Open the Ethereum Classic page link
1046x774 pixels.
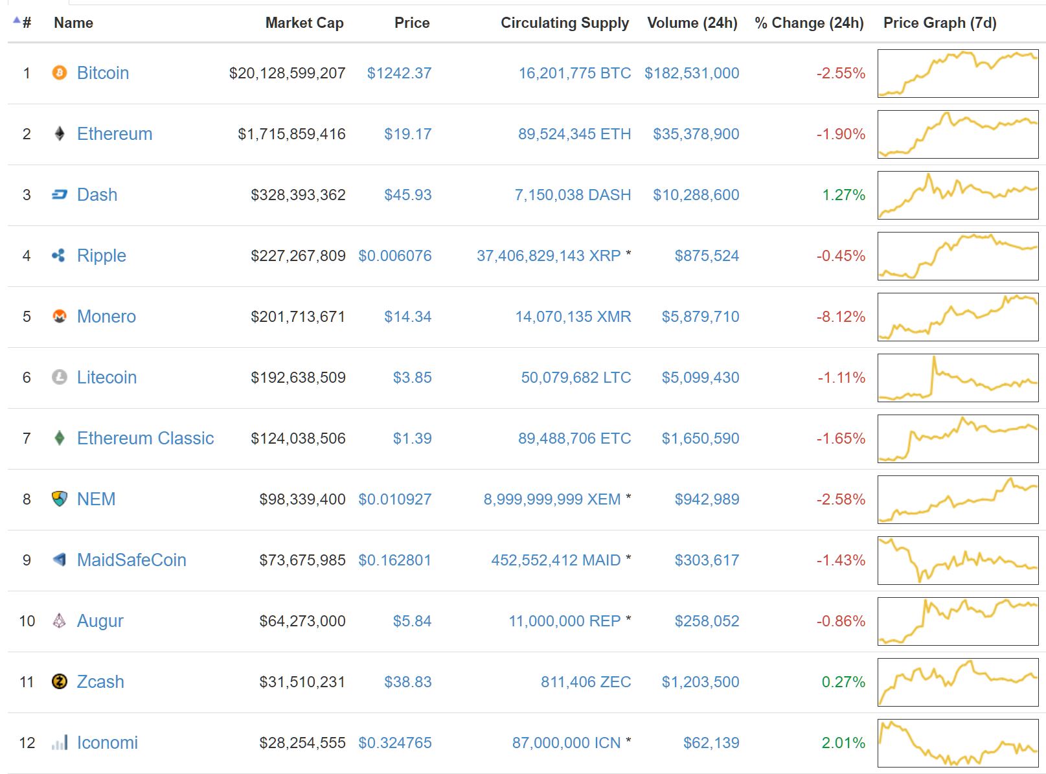click(x=145, y=438)
